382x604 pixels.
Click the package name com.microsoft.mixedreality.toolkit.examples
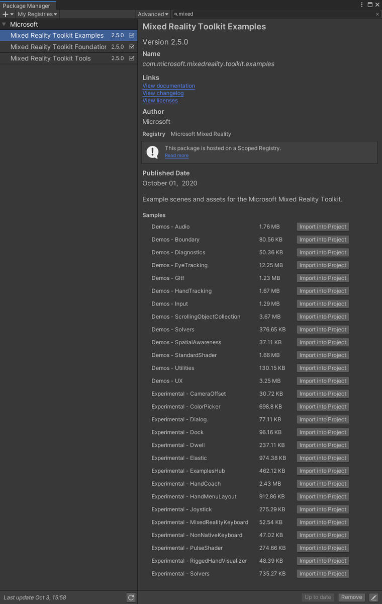click(209, 64)
